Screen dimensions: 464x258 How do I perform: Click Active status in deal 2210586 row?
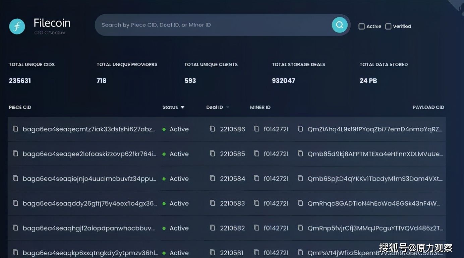179,129
